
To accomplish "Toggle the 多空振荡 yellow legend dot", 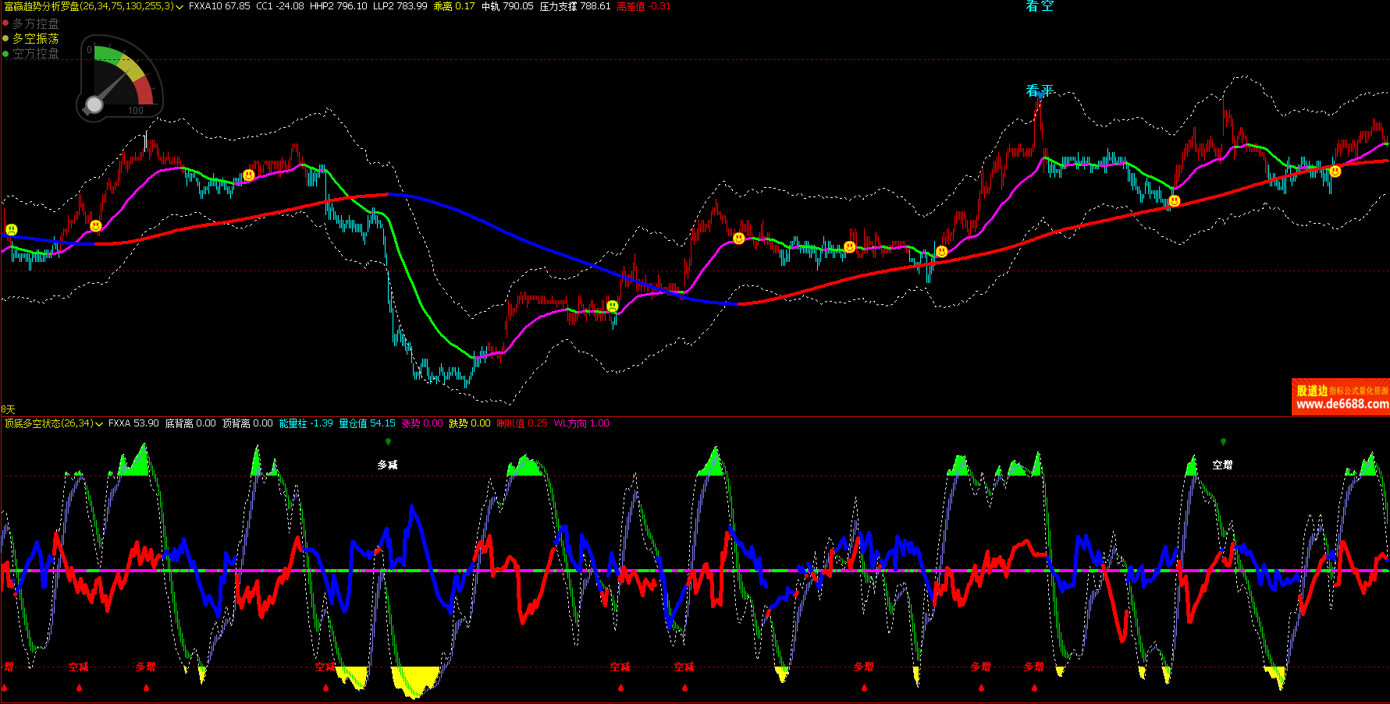I will 5,38.
